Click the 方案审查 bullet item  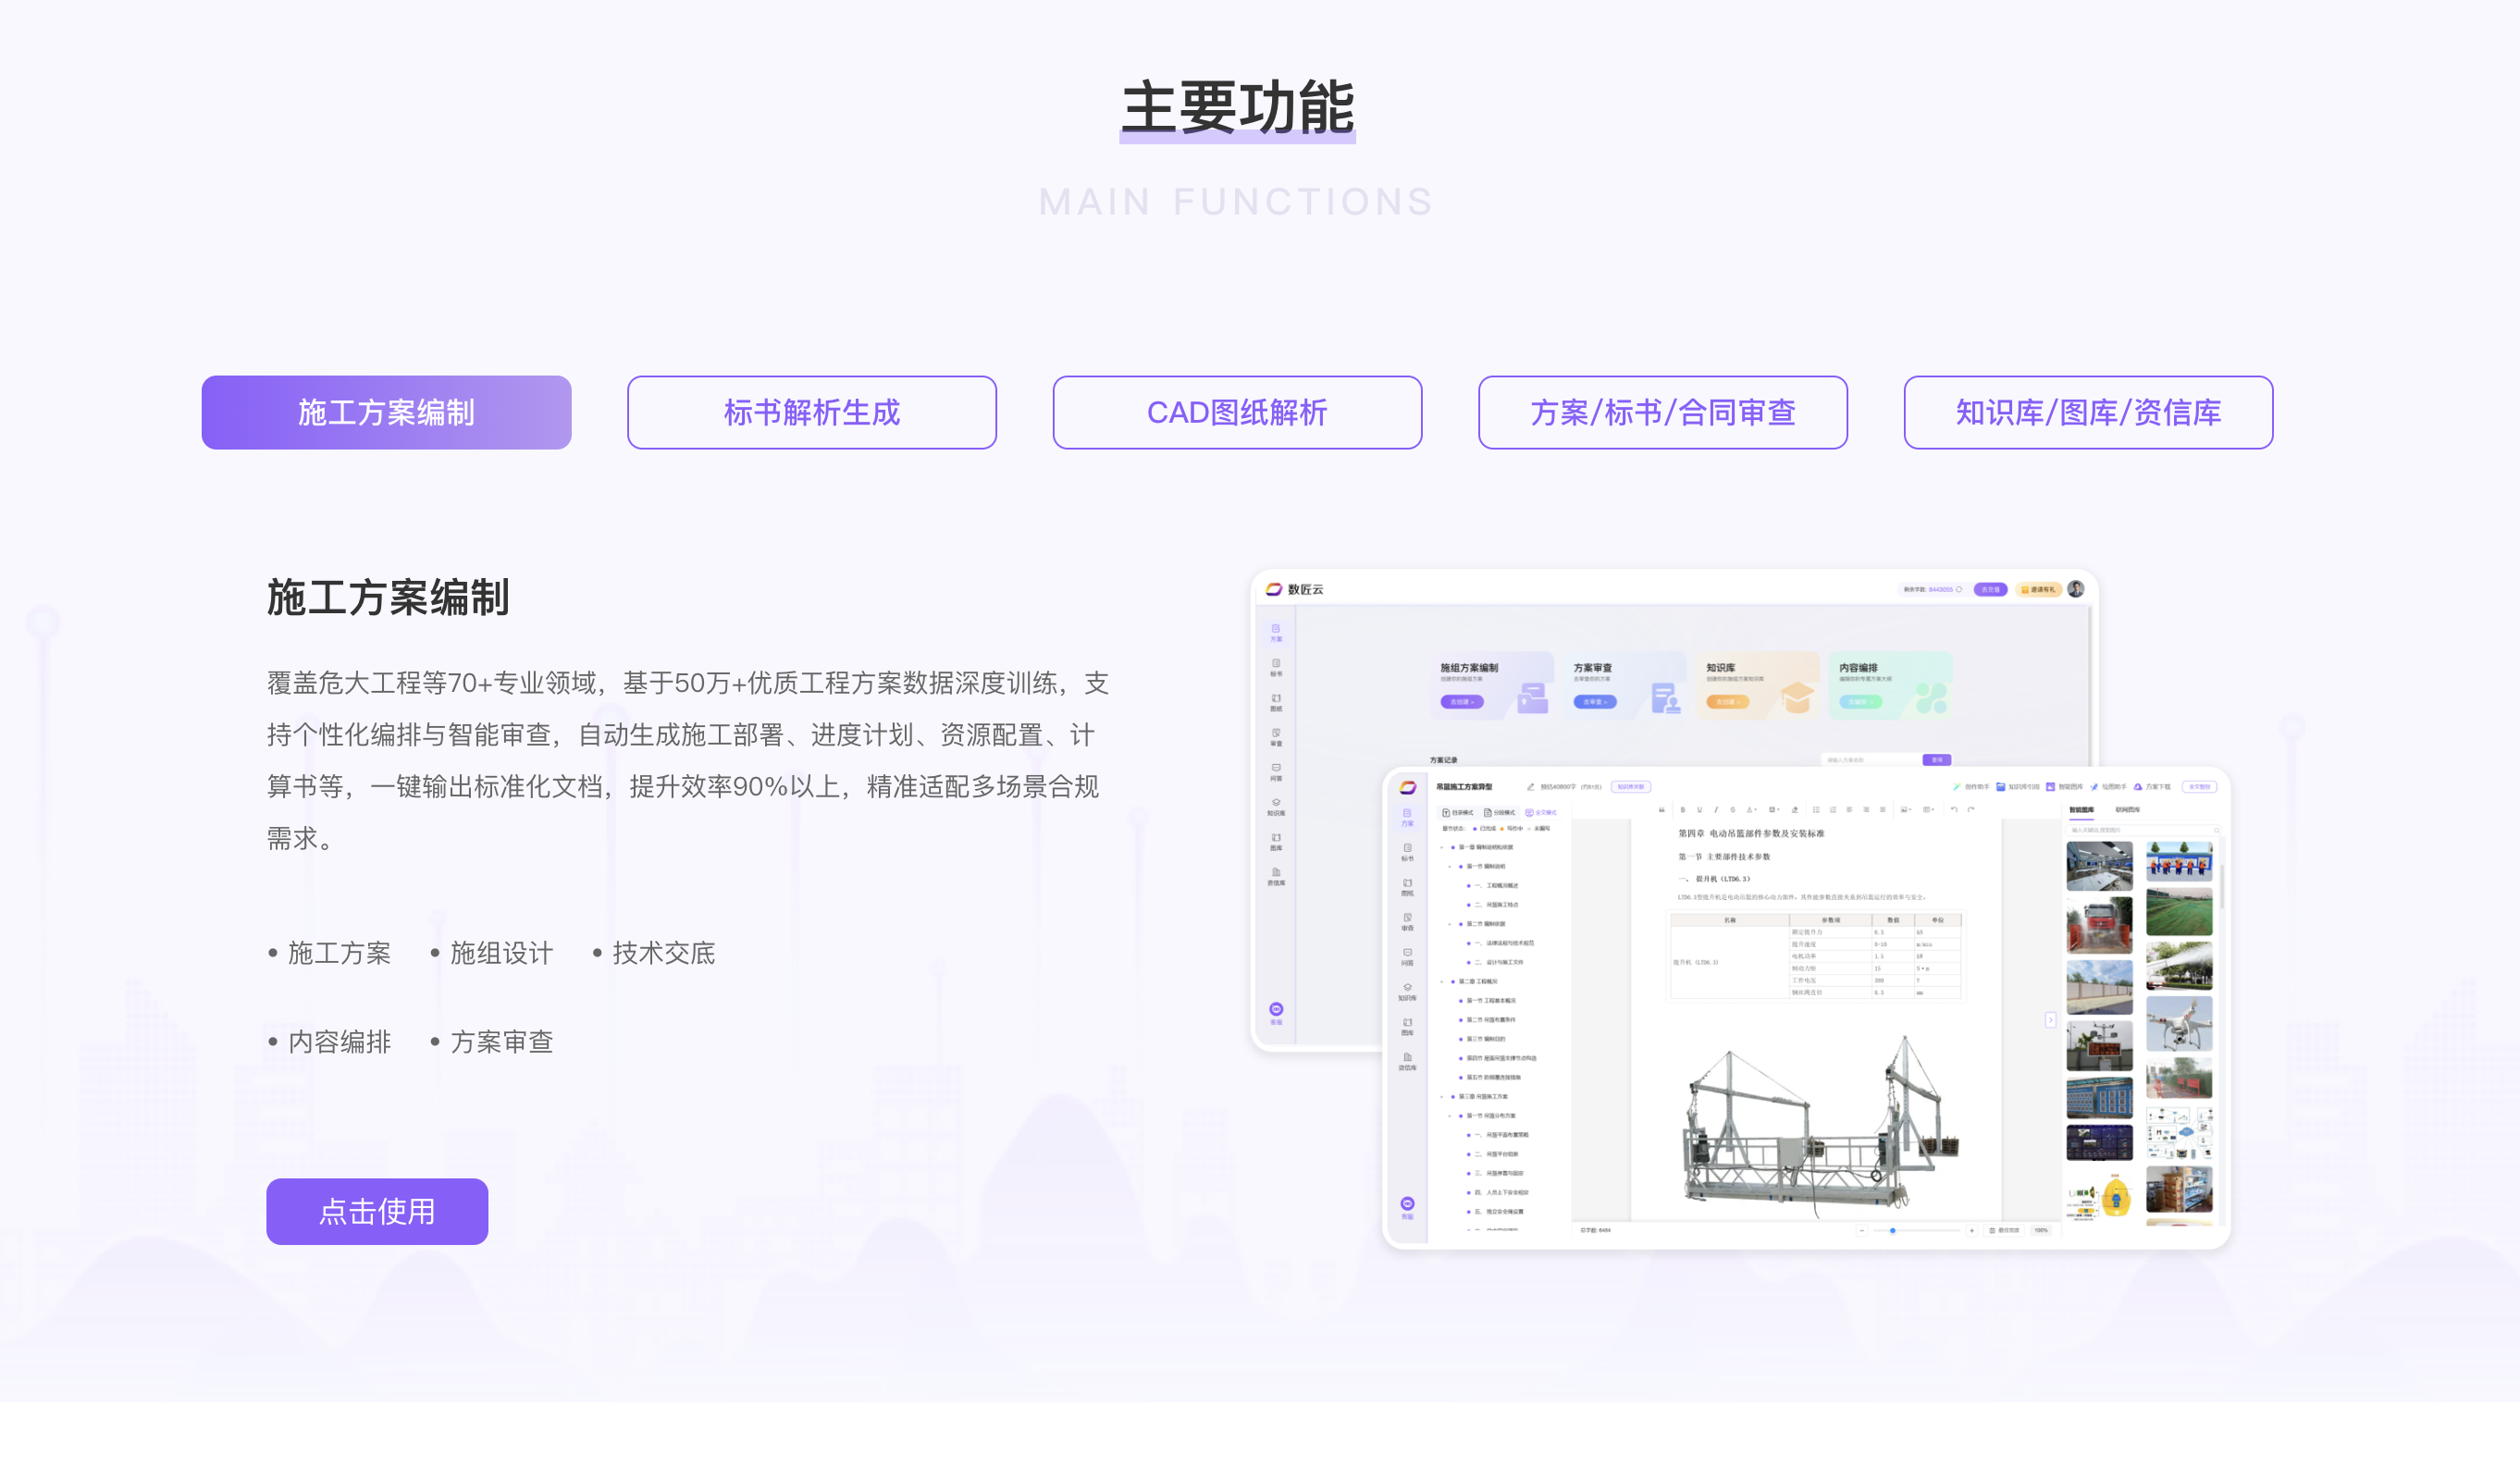coord(492,1042)
